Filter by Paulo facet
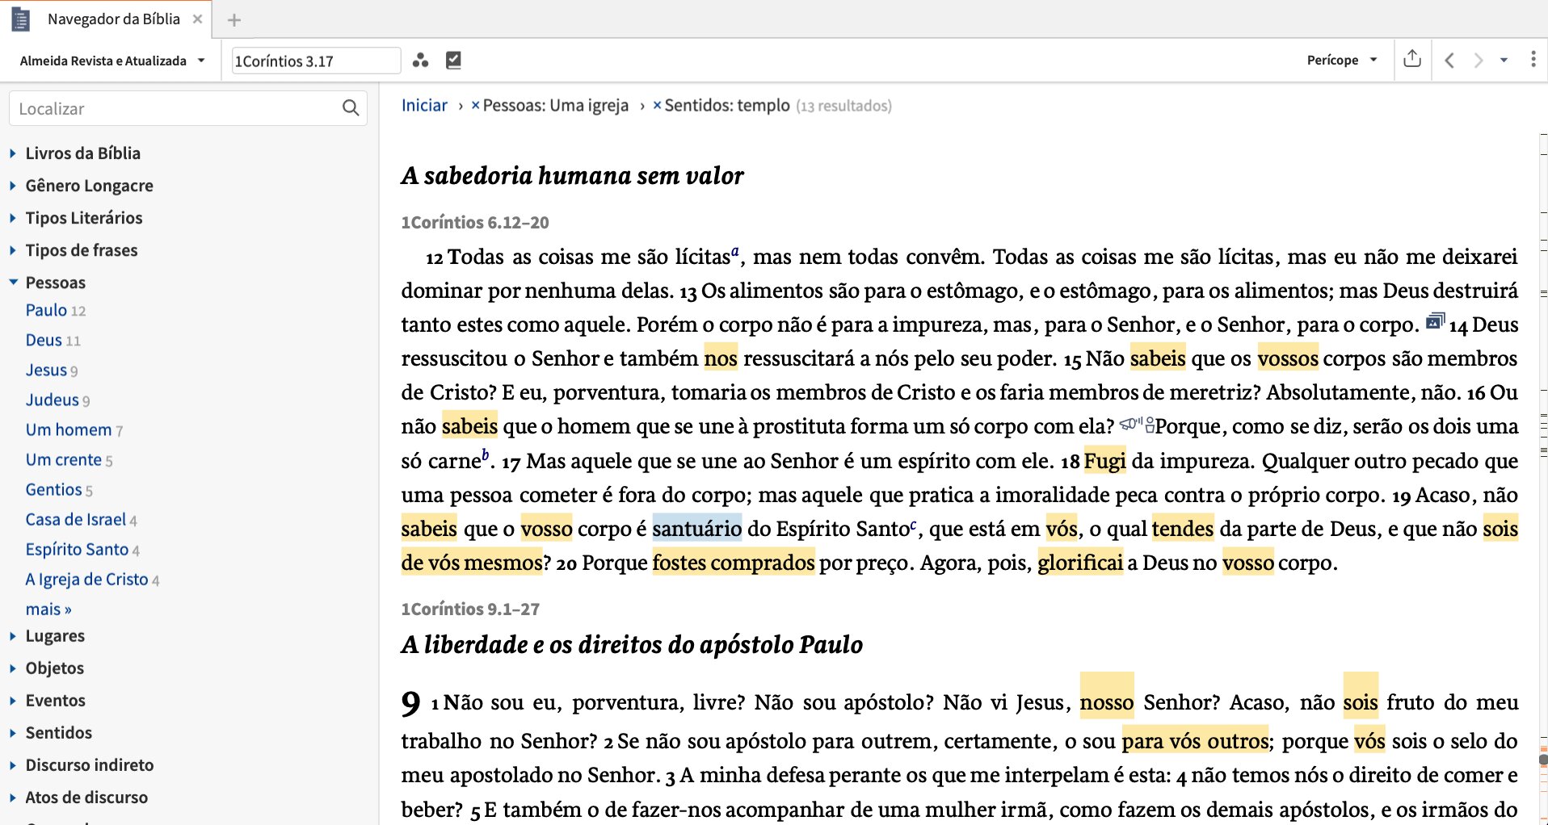Screen dimensions: 1548x825 coord(46,310)
